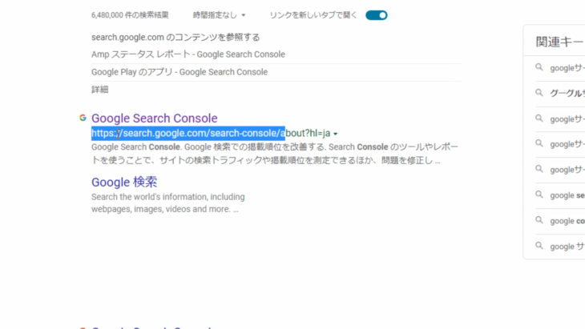Click the Search Console description snippet text
585x329 pixels.
click(x=275, y=154)
